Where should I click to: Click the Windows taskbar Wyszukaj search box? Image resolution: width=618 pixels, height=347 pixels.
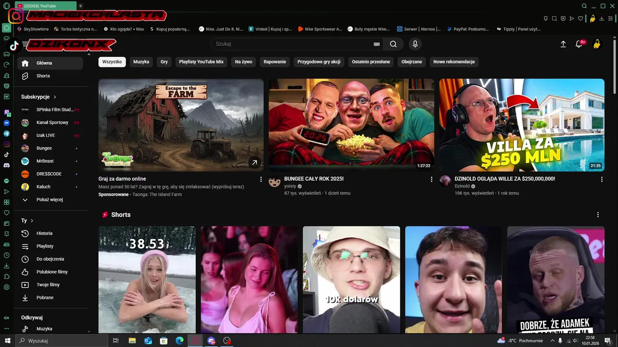(62, 341)
